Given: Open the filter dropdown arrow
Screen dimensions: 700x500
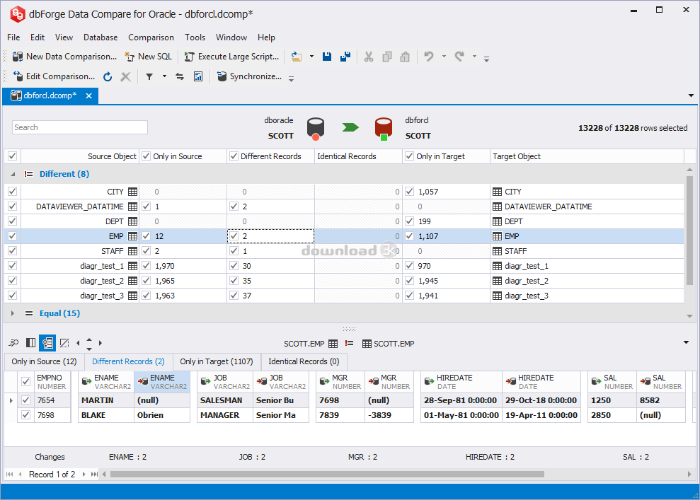Looking at the screenshot, I should [164, 76].
